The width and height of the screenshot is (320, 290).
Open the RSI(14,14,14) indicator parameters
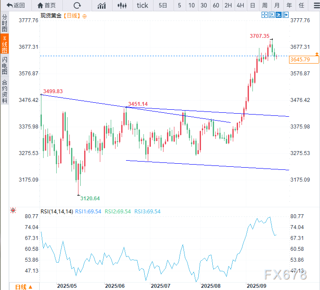tap(56, 211)
